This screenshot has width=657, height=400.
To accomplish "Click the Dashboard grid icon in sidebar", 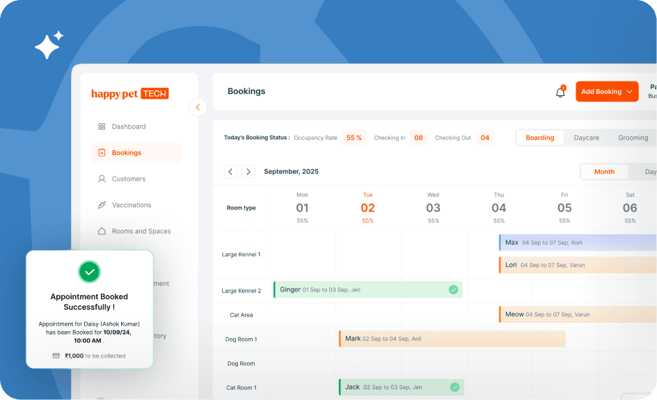I will point(102,127).
